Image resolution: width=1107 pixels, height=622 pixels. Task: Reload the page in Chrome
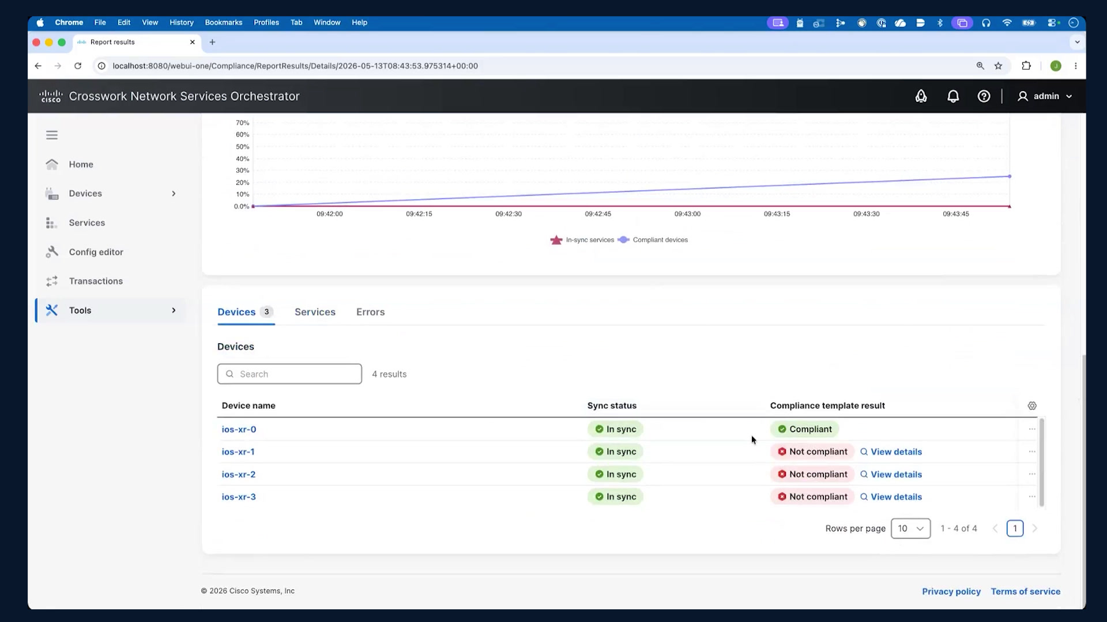tap(78, 66)
